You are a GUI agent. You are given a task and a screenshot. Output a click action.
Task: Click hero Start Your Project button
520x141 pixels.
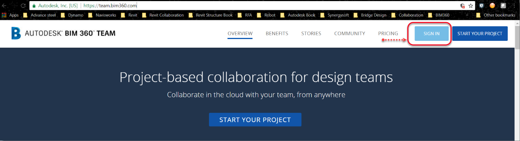255,120
